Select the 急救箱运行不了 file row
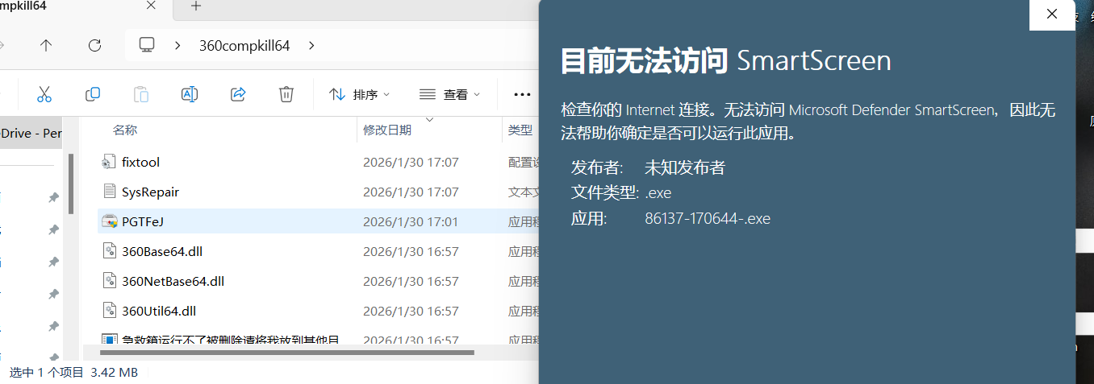The width and height of the screenshot is (1094, 384). click(318, 340)
